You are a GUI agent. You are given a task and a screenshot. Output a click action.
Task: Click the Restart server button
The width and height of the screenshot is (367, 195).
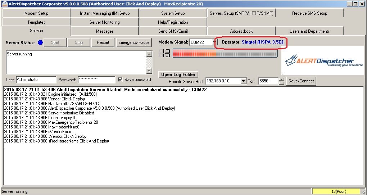[103, 42]
